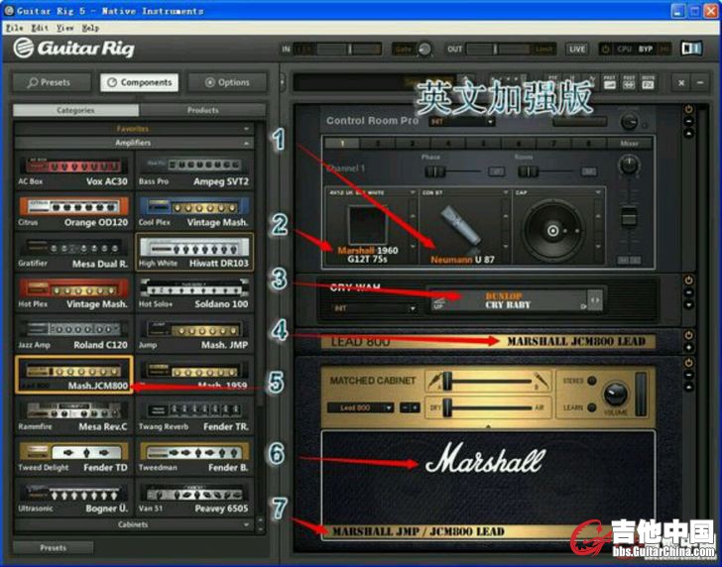Click the Gate threshold knob

pyautogui.click(x=424, y=49)
